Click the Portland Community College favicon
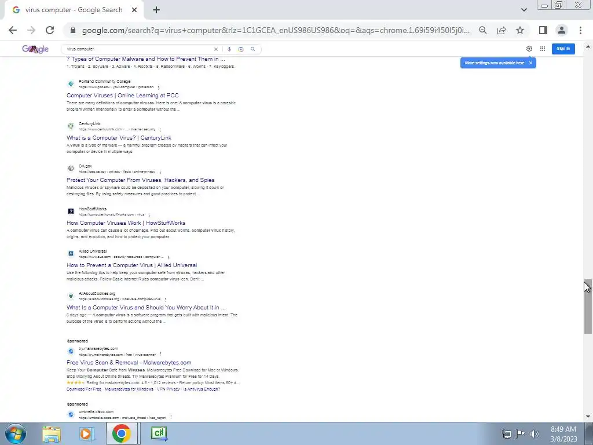The image size is (593, 445). click(71, 84)
